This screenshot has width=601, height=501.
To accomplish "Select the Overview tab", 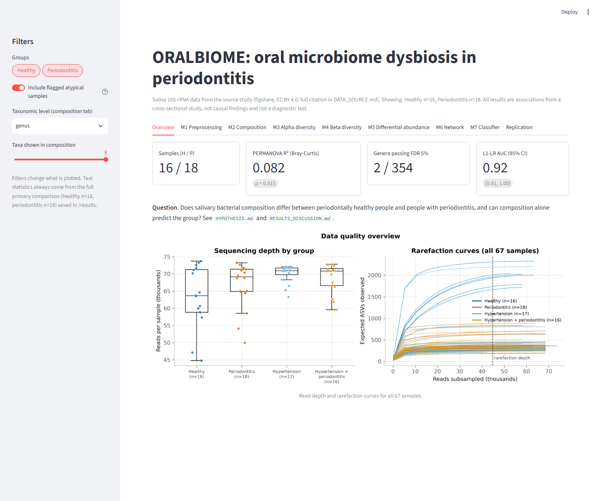I will [163, 127].
